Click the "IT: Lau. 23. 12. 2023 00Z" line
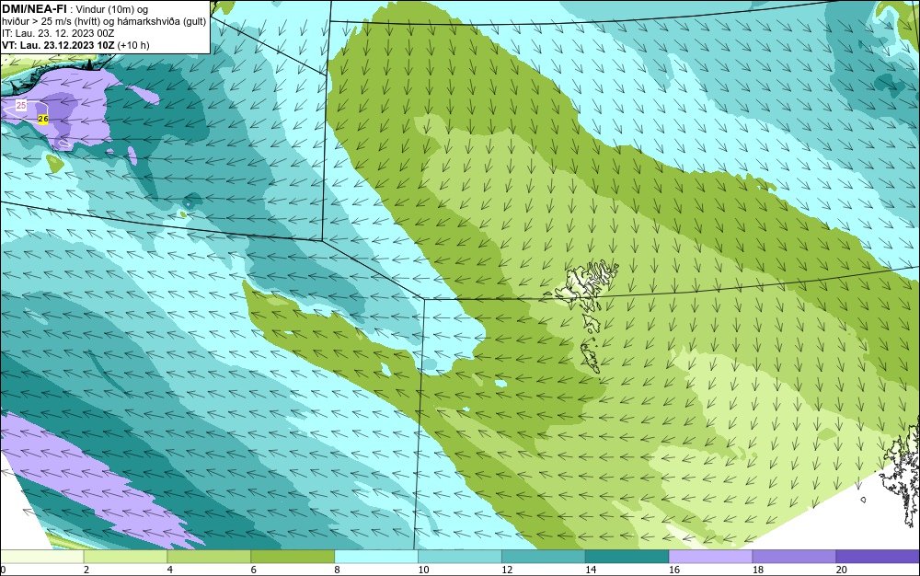Screen dimensions: 920x576 point(58,33)
